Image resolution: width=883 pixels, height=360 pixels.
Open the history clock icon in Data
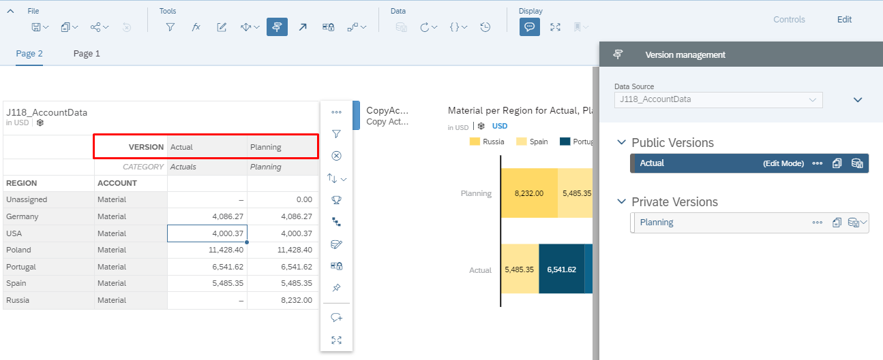485,27
